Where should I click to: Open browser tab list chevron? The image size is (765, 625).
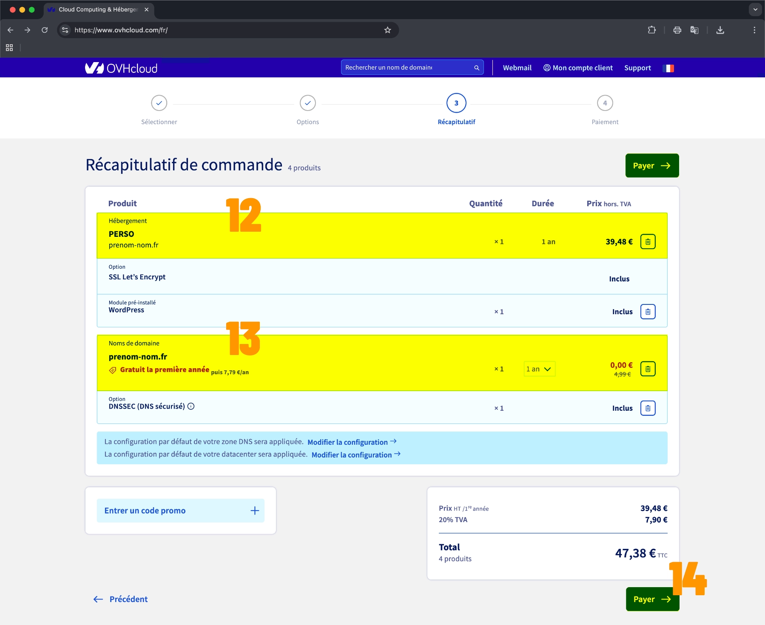pos(755,9)
